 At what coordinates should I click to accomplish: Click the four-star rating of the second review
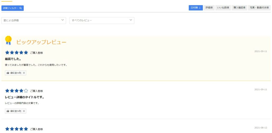click(14, 91)
